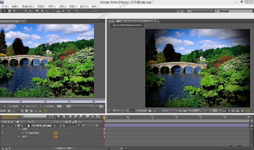Collapse the 3d11bc0...b23.jpg layer triangle
Viewport: 254px width, 150px height.
tap(16, 126)
